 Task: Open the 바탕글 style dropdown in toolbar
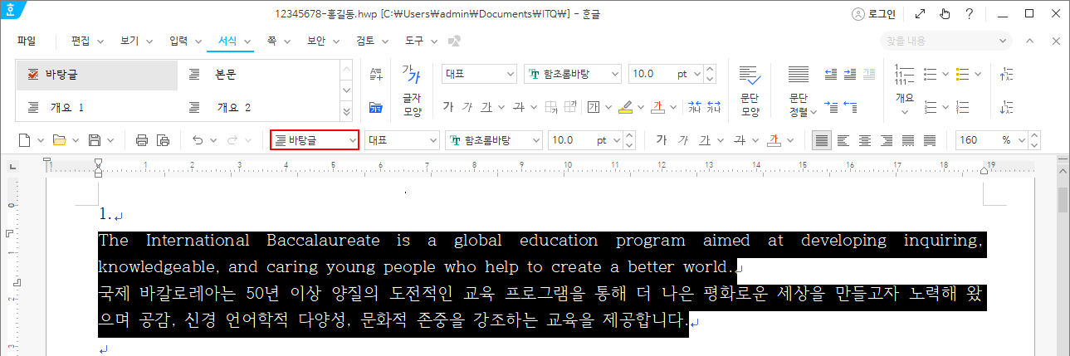point(352,140)
